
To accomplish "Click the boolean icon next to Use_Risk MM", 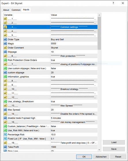I will tap(5, 131).
